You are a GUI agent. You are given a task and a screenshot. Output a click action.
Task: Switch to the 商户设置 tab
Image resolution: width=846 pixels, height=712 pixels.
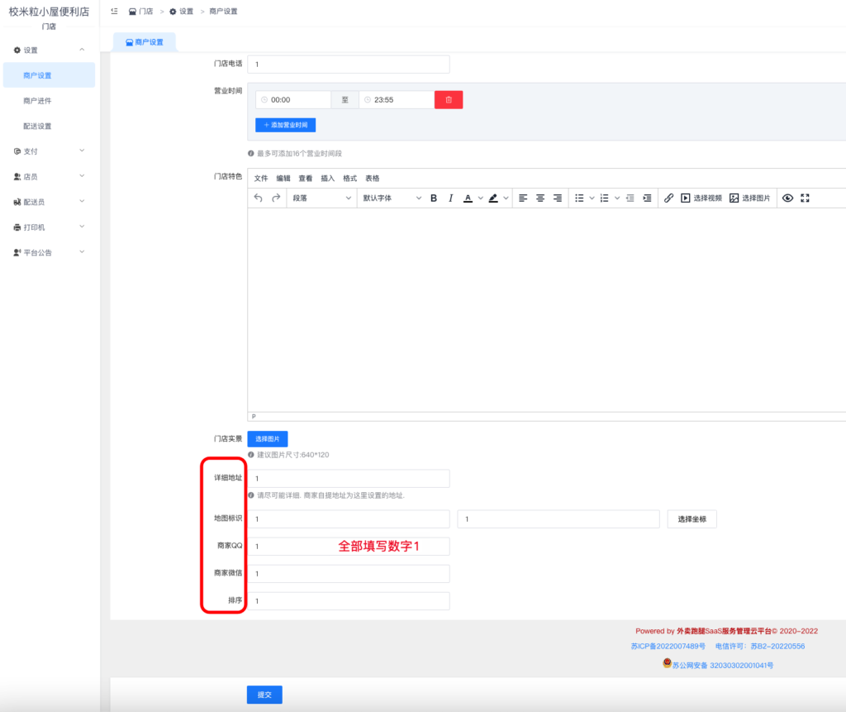click(145, 41)
